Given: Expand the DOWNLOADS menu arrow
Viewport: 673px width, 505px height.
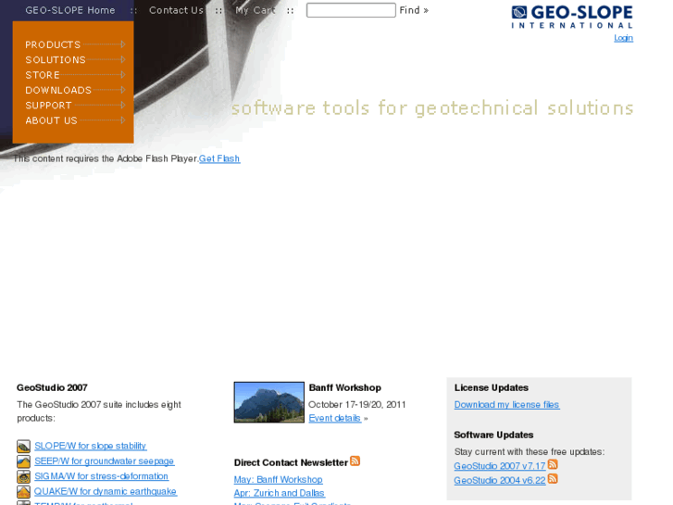Looking at the screenshot, I should [x=123, y=90].
